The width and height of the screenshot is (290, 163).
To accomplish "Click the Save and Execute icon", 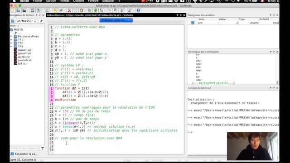I will click(x=116, y=10).
